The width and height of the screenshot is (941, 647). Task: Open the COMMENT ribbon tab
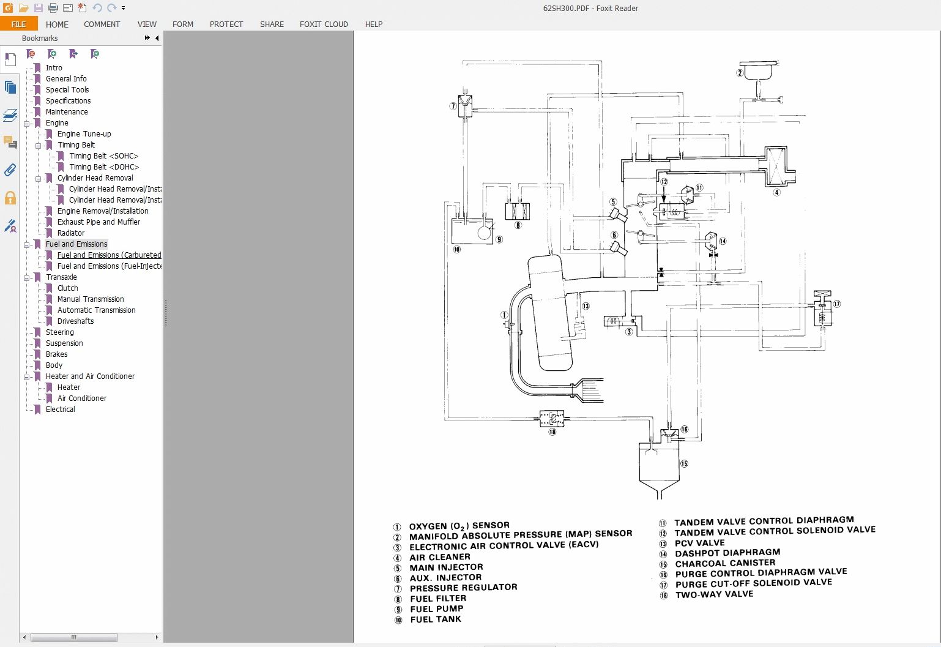click(x=102, y=24)
